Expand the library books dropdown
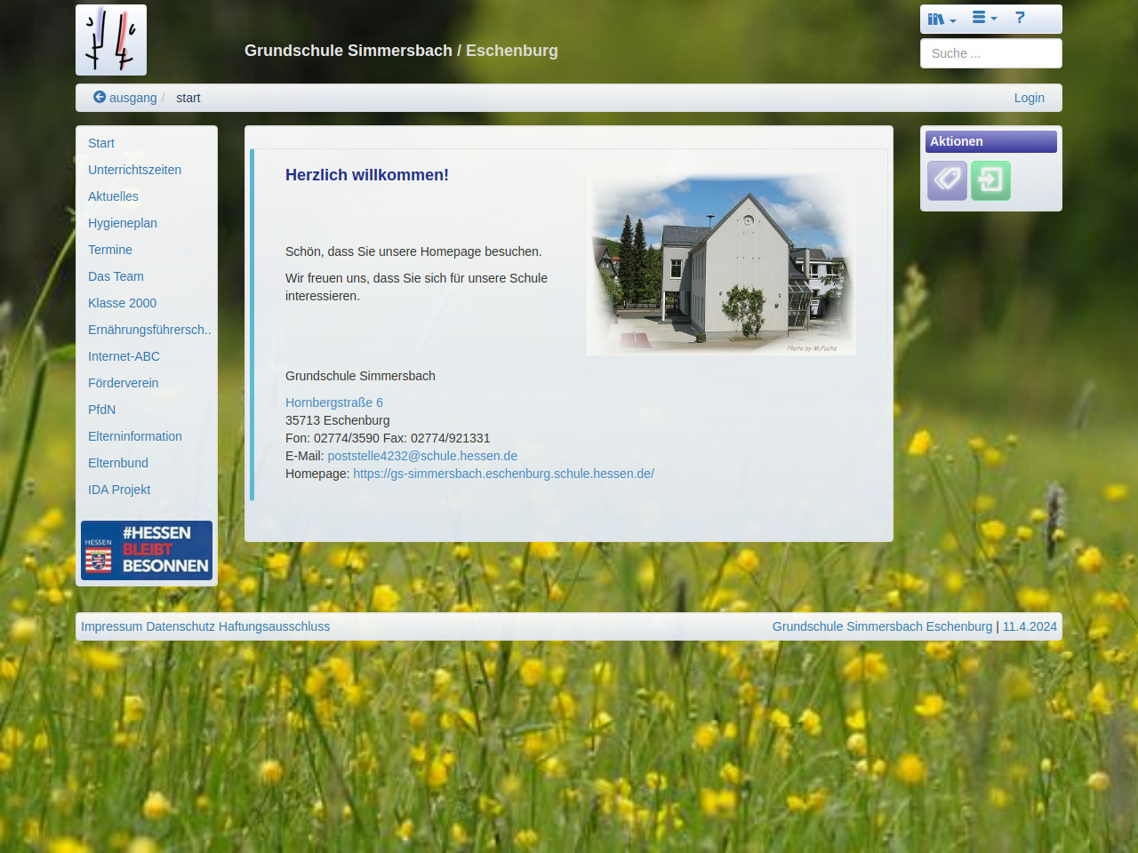1138x853 pixels. click(x=941, y=19)
